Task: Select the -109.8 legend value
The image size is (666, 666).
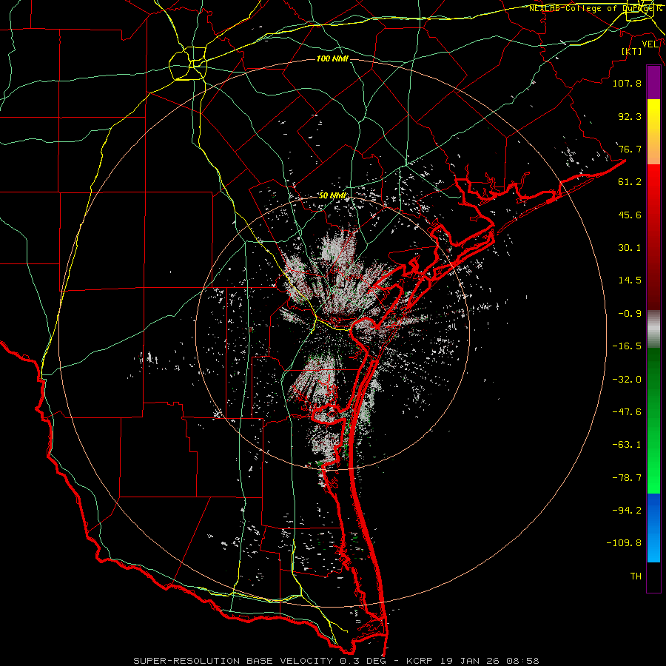Action: 624,543
